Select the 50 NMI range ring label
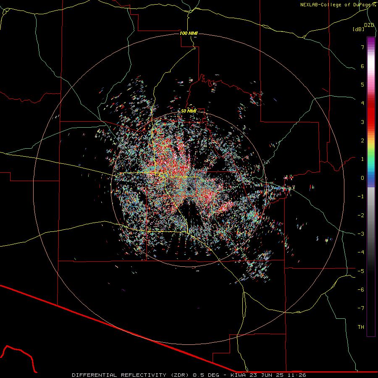Screen dimensions: 378x378 pyautogui.click(x=188, y=111)
